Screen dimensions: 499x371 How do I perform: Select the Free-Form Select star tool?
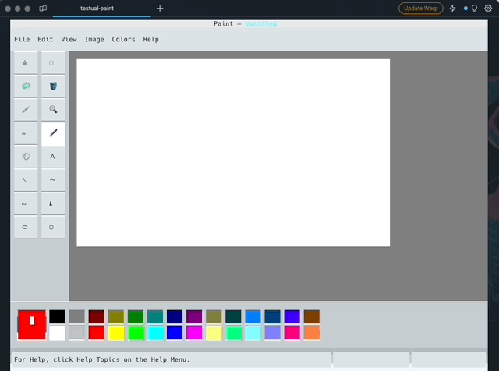tap(25, 63)
